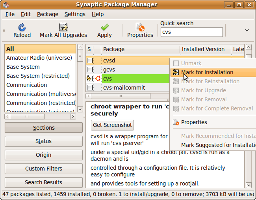Click the package list horizontal scrollbar thumb
The width and height of the screenshot is (256, 200).
pyautogui.click(x=121, y=96)
